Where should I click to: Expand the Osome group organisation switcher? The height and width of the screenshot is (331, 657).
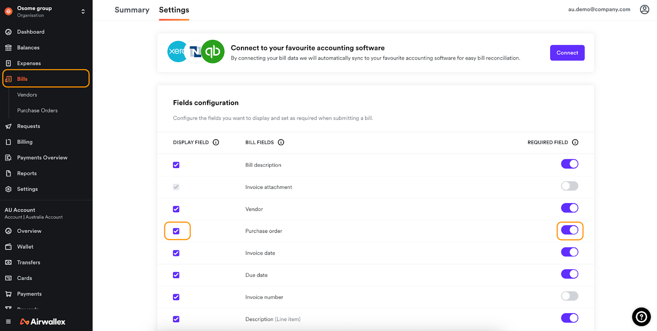coord(83,11)
